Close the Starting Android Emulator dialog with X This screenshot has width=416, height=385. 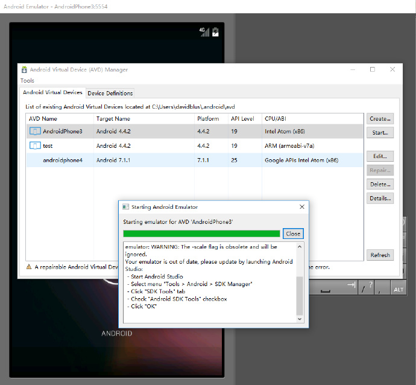point(302,207)
